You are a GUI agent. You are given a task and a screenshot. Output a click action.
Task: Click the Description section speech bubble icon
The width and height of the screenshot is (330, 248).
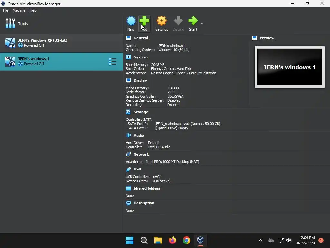point(128,203)
